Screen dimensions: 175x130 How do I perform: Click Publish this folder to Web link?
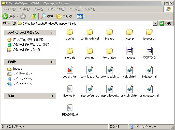coord(31,45)
